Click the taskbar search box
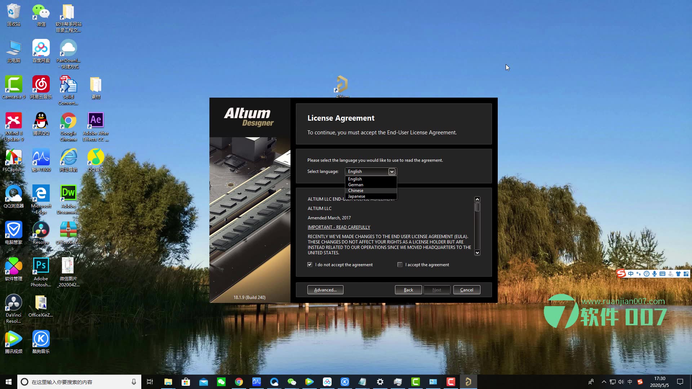Screen dimensions: 692x389 79,382
